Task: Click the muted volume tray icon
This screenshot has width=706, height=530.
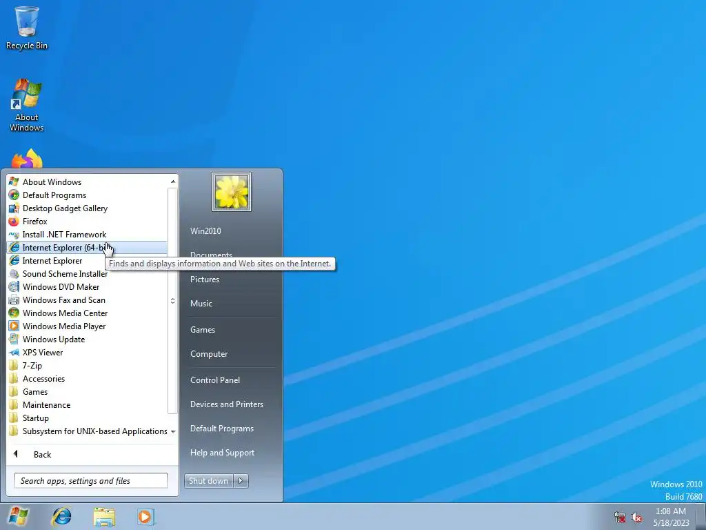Action: click(636, 517)
